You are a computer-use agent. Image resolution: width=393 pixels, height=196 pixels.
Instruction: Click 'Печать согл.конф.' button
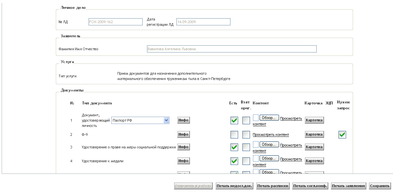(x=310, y=186)
